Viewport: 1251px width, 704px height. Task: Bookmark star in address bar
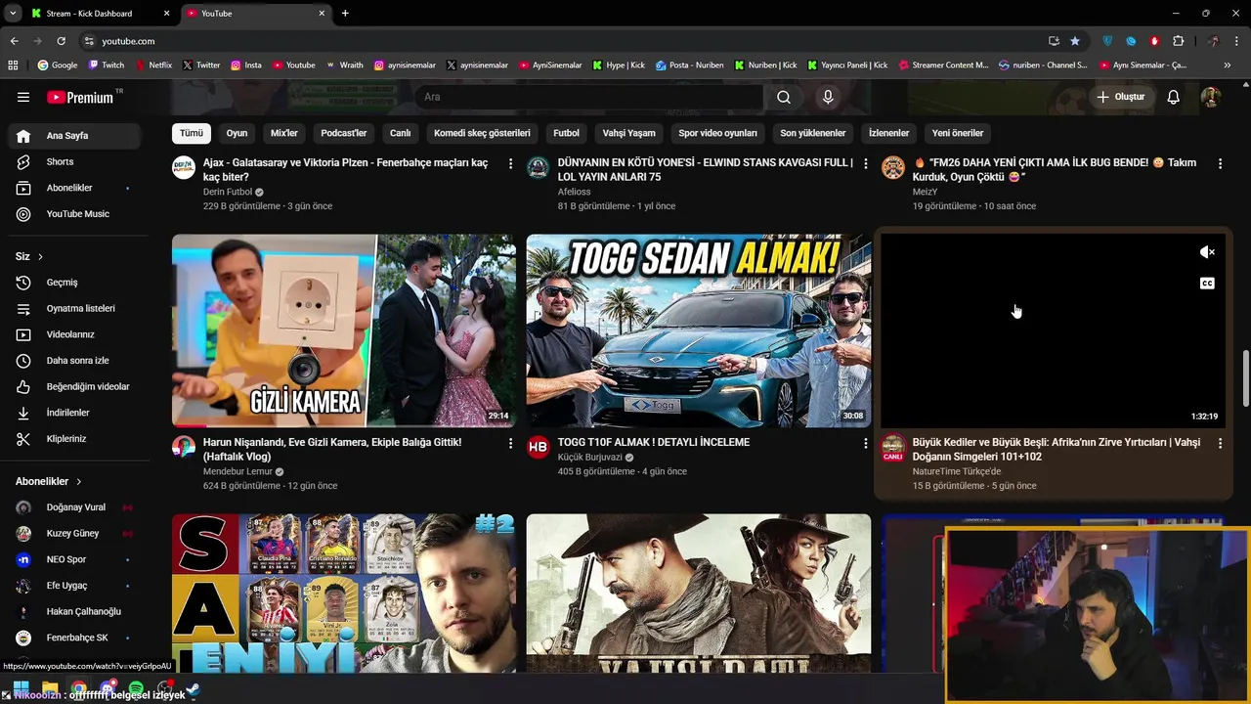coord(1075,41)
